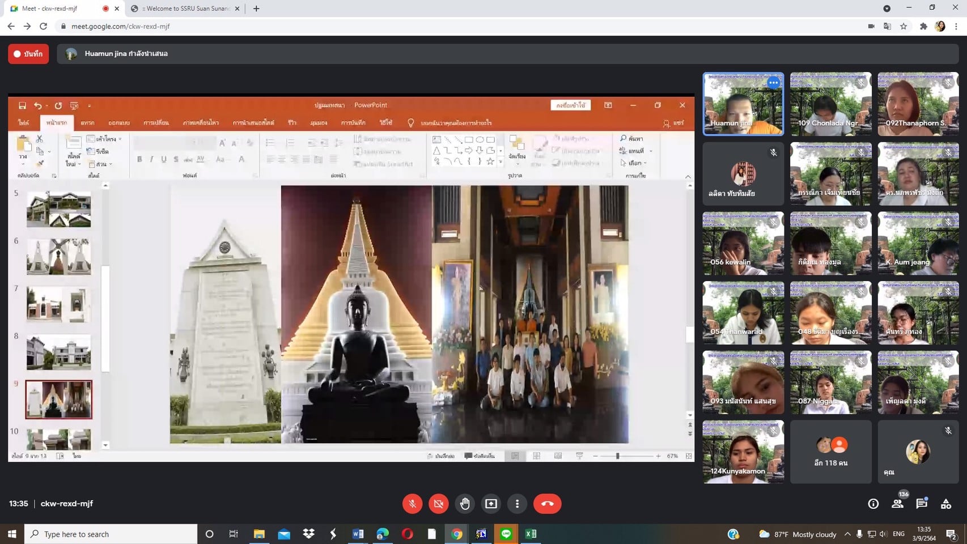Open options on Huamun jina's video tile
967x544 pixels.
(773, 83)
